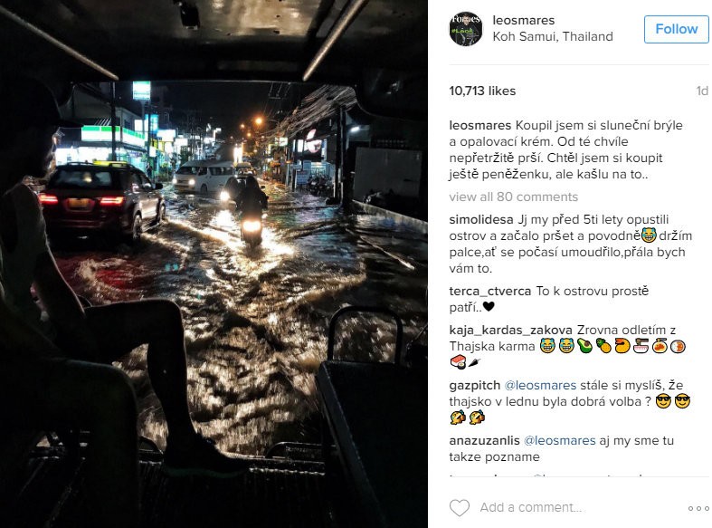Open anazuzanlis commenter profile
This screenshot has width=712, height=528.
[484, 441]
